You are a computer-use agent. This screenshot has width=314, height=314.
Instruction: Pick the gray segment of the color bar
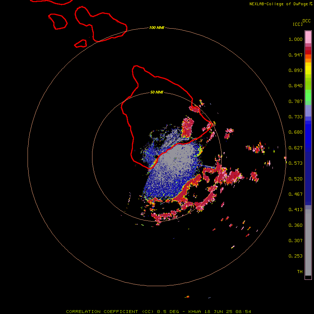point(308,242)
